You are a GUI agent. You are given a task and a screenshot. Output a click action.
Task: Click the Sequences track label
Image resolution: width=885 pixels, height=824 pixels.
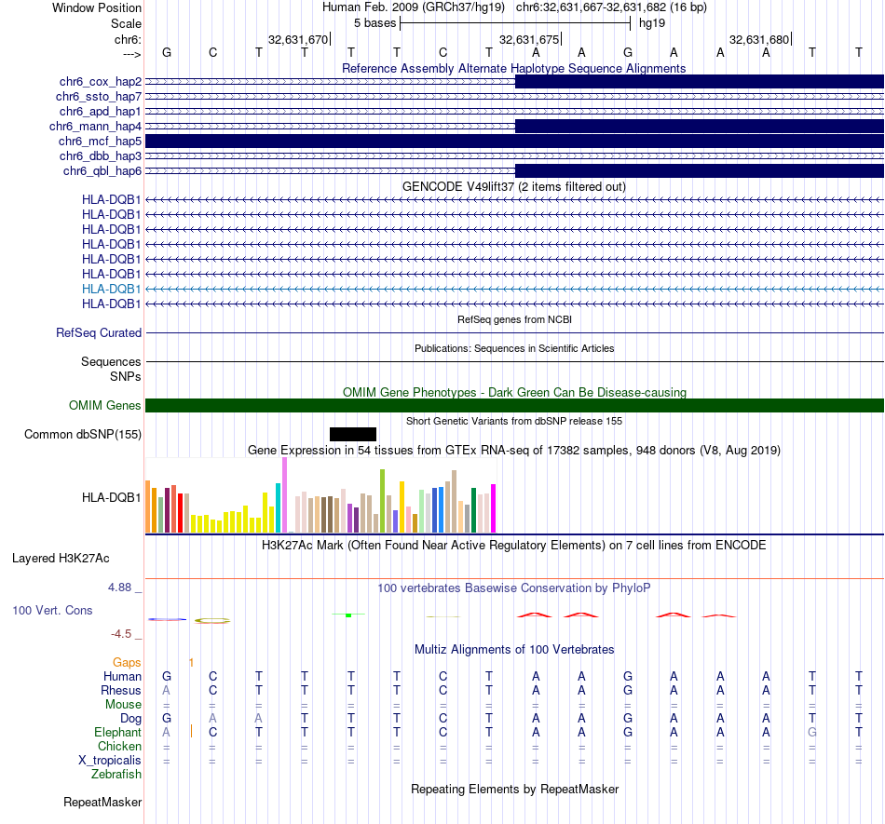tap(111, 361)
